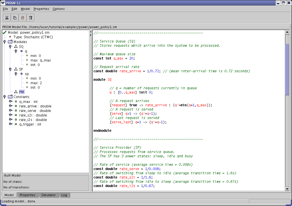Click the vertical scrollbar thumb in editor
The height and width of the screenshot is (206, 292).
click(287, 69)
